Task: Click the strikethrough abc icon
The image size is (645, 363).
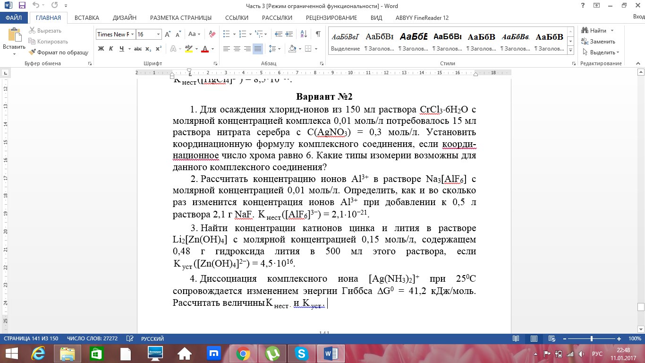Action: pyautogui.click(x=137, y=49)
